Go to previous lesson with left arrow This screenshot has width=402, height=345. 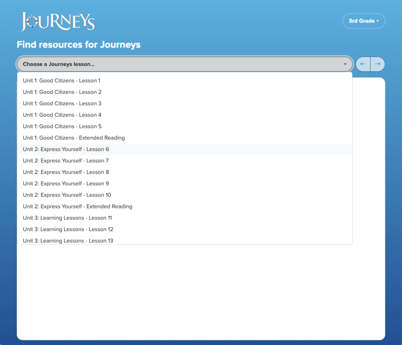point(363,64)
